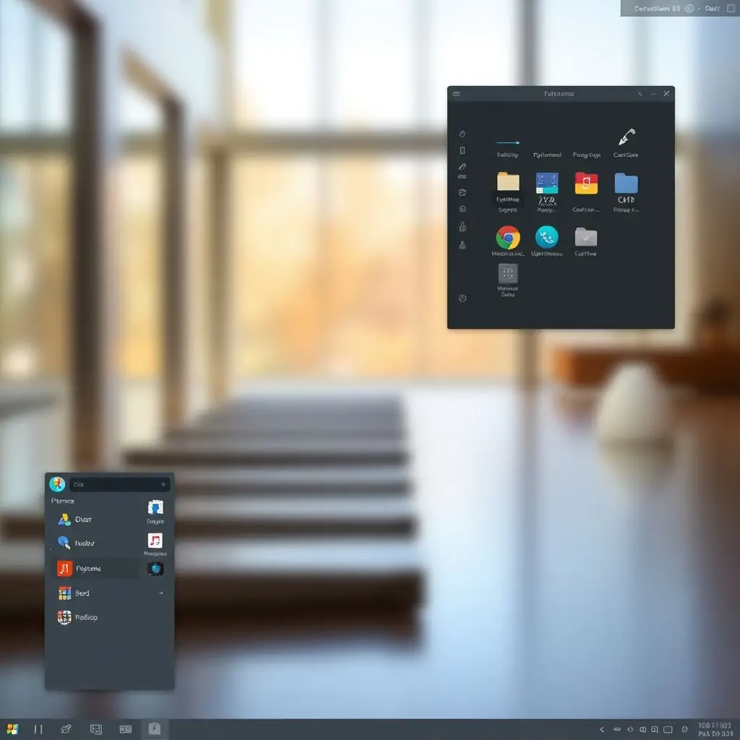Click the highlighted active app on the taskbar
The height and width of the screenshot is (740, 740).
point(154,729)
